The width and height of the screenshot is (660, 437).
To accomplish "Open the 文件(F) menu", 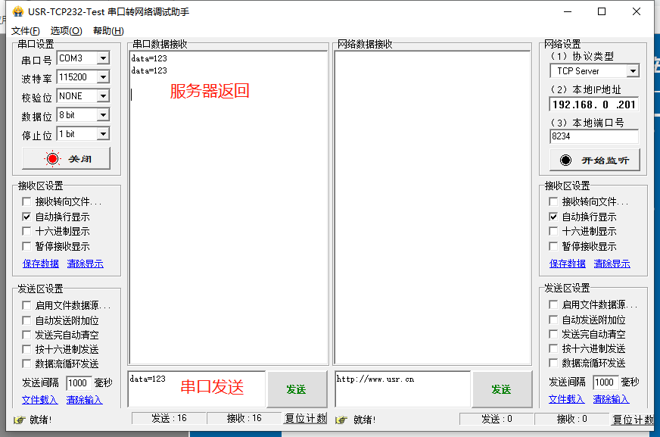I will point(25,31).
